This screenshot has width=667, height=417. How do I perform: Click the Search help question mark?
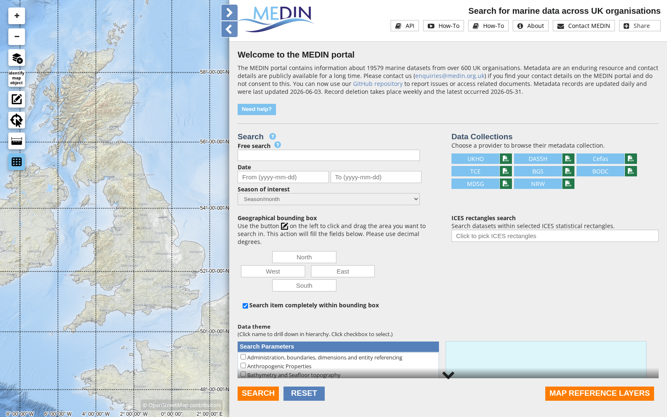(273, 136)
